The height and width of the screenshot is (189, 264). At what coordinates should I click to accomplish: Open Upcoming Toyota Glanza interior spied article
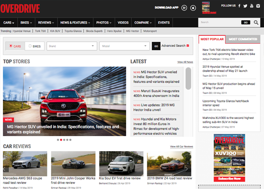[226, 103]
